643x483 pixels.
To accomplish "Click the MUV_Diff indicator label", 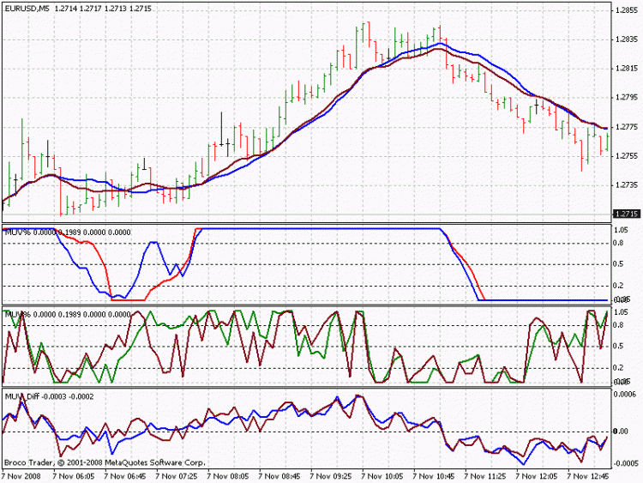I will [x=49, y=397].
